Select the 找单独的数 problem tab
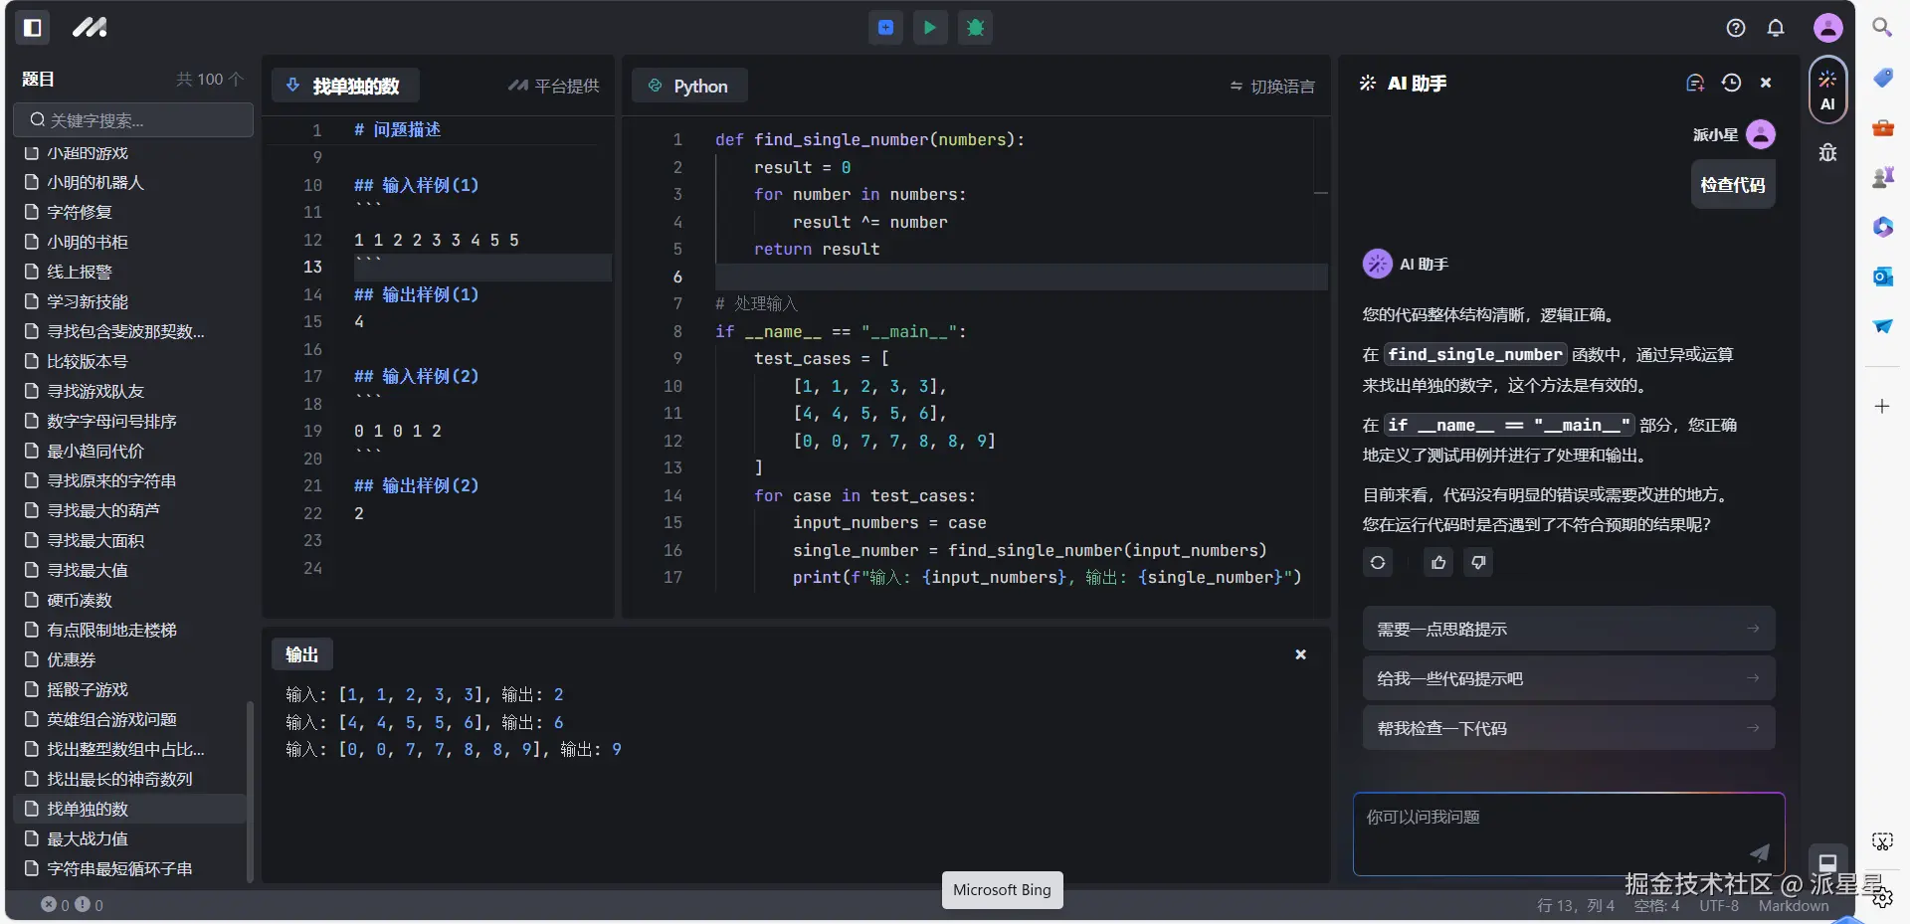The width and height of the screenshot is (1910, 924). pos(345,86)
